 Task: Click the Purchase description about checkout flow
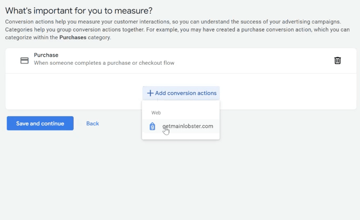coord(104,63)
